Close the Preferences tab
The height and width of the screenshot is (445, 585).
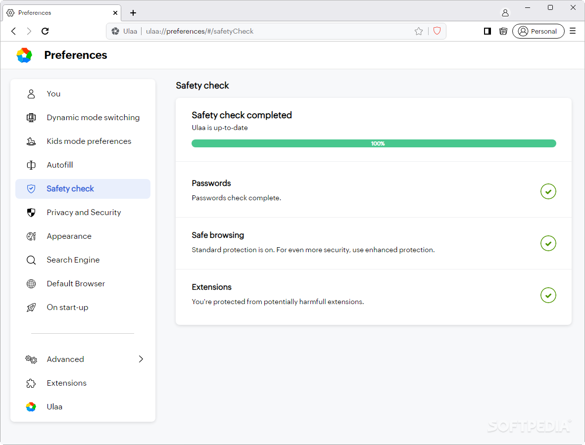pyautogui.click(x=115, y=13)
